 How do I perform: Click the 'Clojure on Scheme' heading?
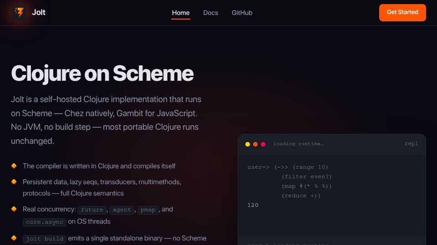(x=102, y=73)
